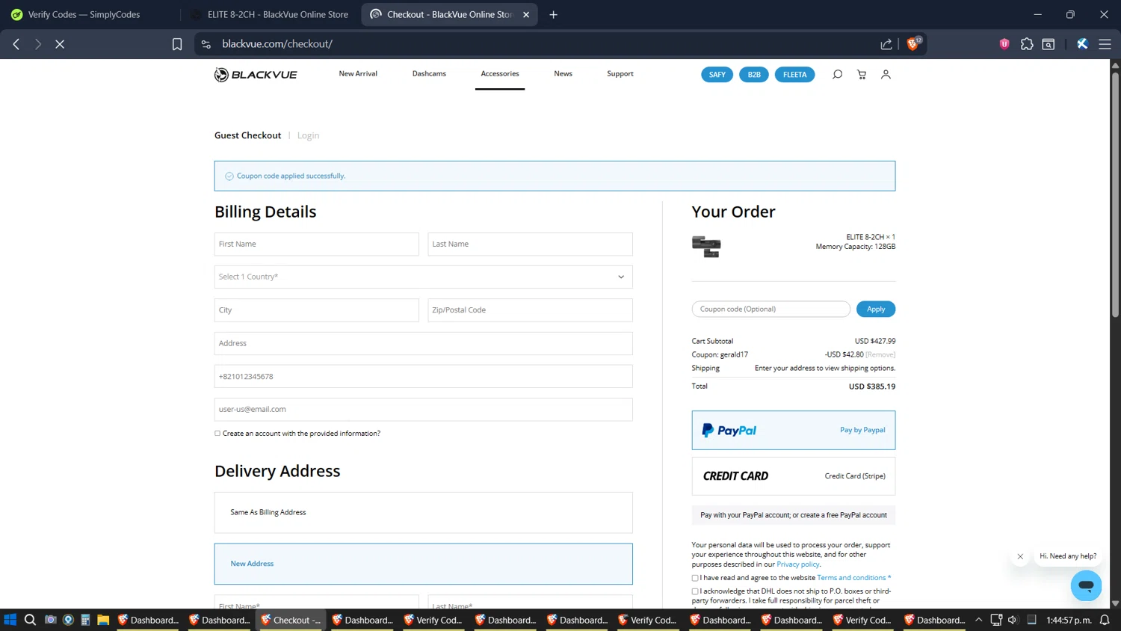Open the site search magnifier icon
Screen dimensions: 1121x631
pos(837,75)
